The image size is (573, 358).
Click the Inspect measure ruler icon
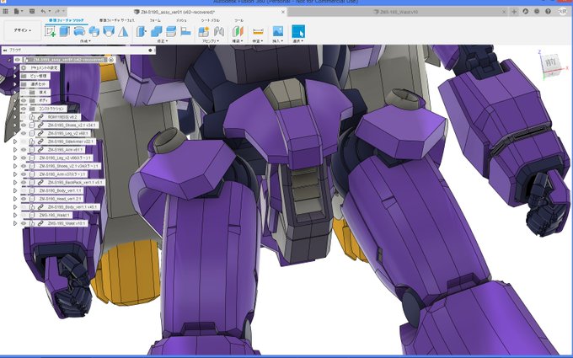(258, 32)
